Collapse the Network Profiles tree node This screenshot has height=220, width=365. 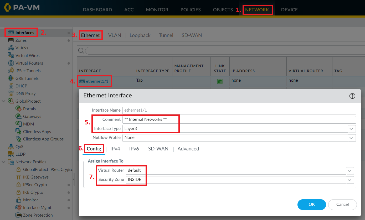4,162
